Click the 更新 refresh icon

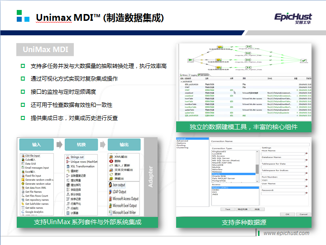(x=111, y=174)
